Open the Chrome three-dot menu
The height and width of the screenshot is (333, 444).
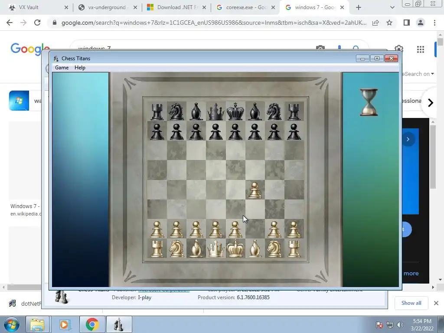tap(434, 23)
